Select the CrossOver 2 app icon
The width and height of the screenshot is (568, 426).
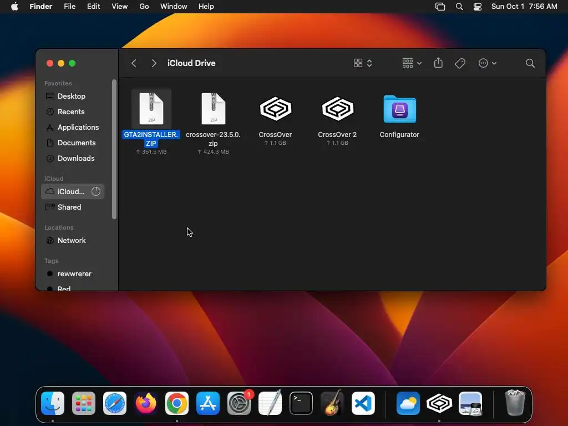338,109
